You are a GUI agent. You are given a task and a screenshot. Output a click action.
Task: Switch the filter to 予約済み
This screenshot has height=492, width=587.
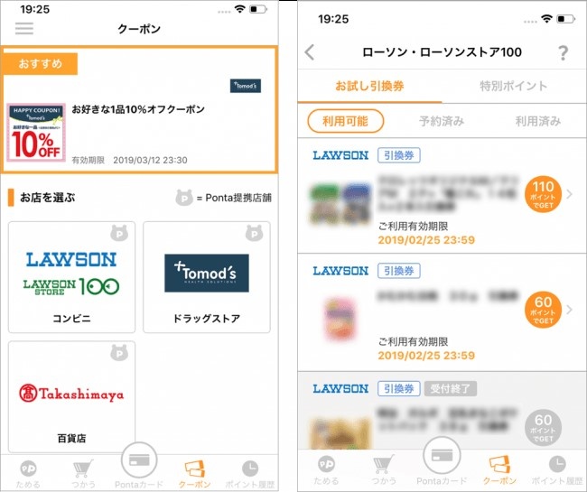pyautogui.click(x=442, y=121)
